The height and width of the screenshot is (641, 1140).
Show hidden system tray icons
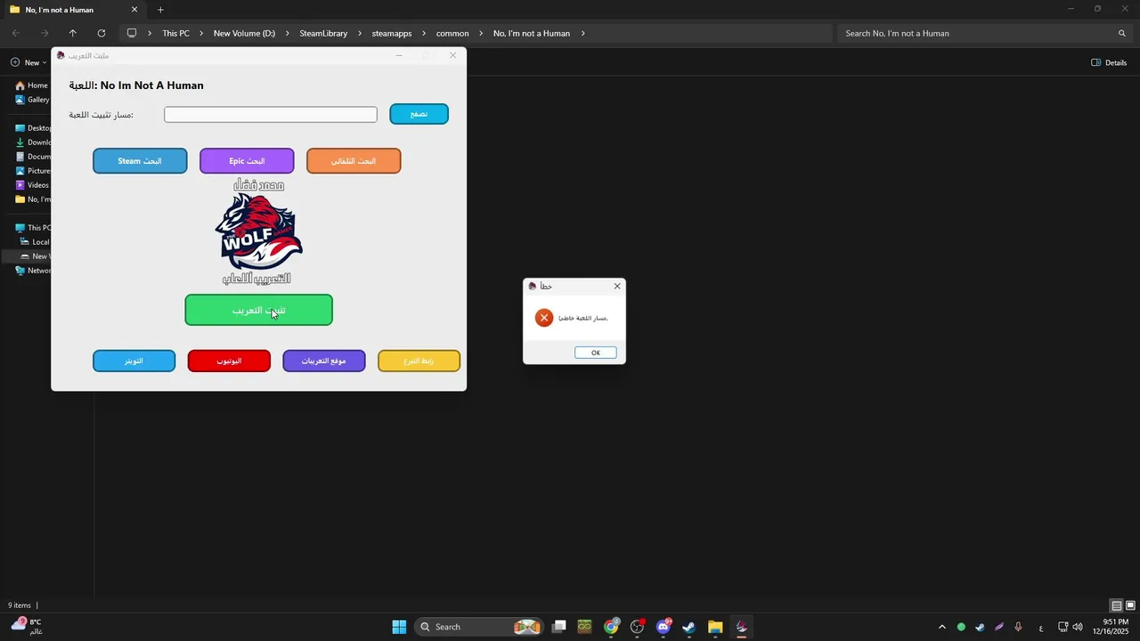tap(942, 627)
